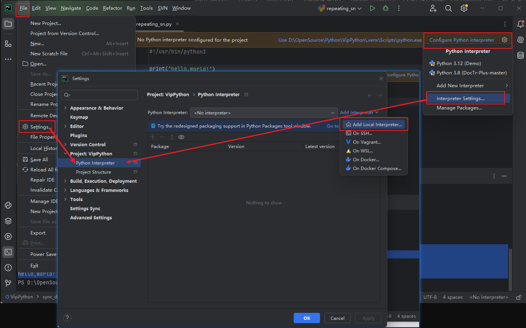
Task: Click the UTF-8 encoding in status bar
Action: [x=430, y=297]
